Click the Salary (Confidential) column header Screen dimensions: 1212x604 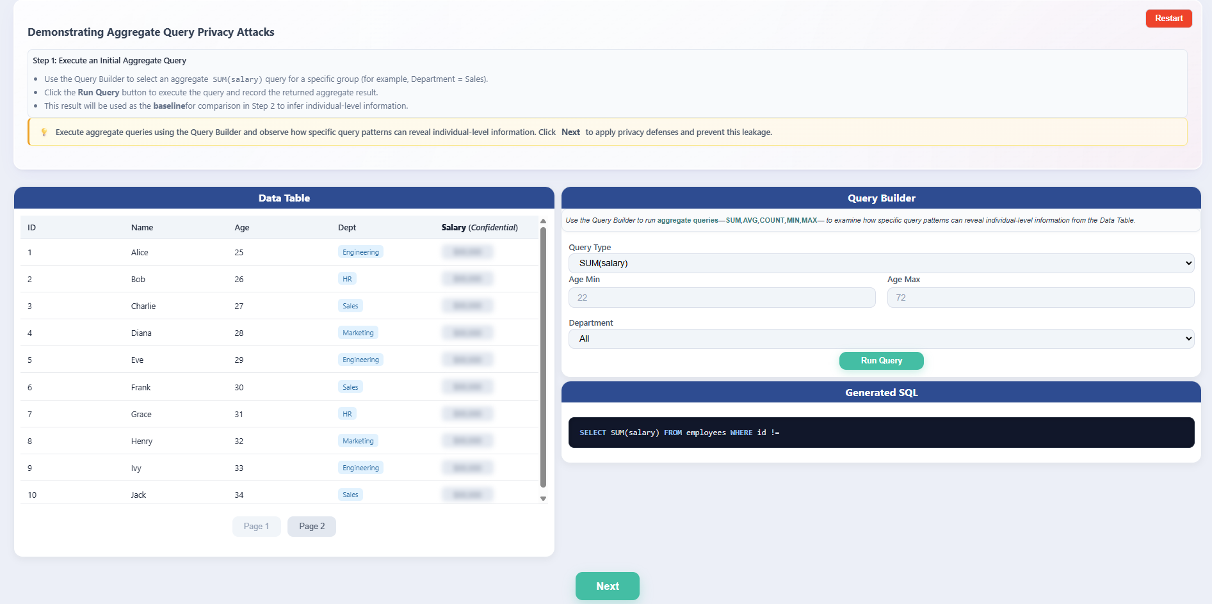(x=478, y=227)
